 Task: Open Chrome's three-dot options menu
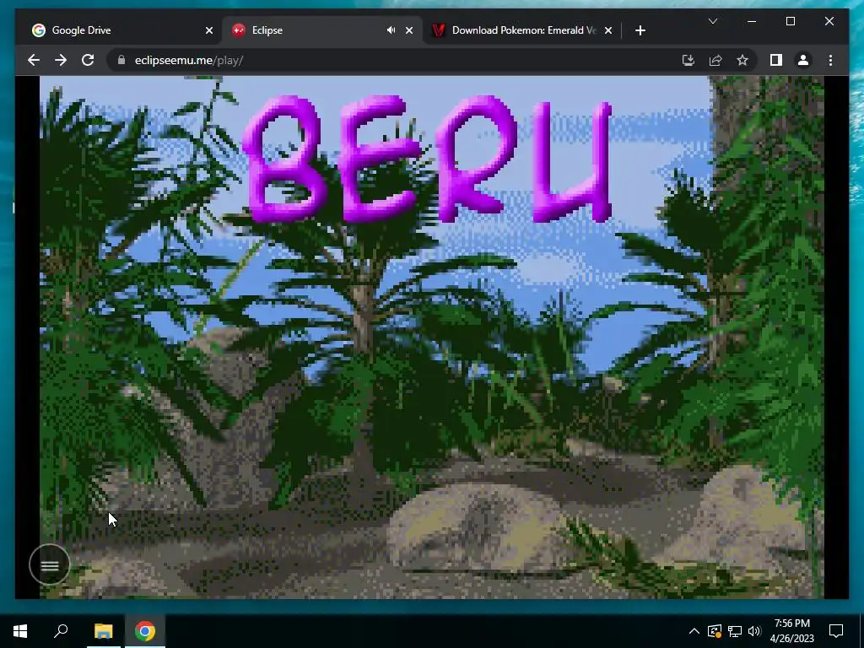830,60
